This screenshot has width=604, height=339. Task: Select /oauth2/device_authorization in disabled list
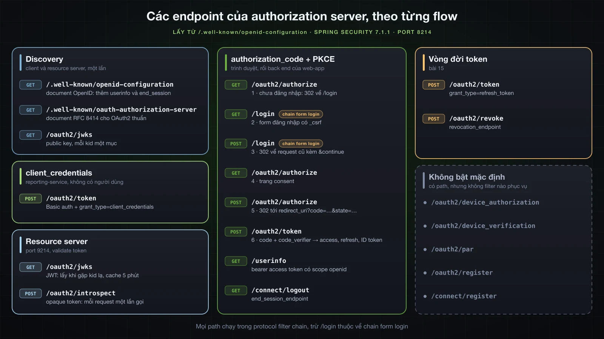(485, 202)
